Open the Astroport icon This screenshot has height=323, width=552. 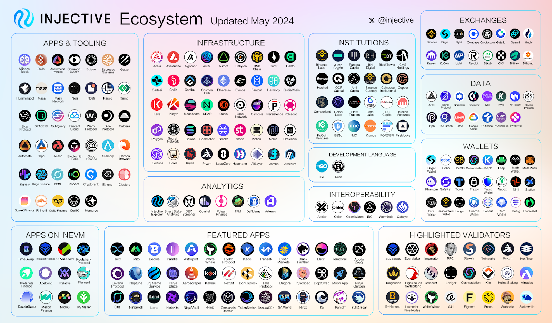[191, 249]
